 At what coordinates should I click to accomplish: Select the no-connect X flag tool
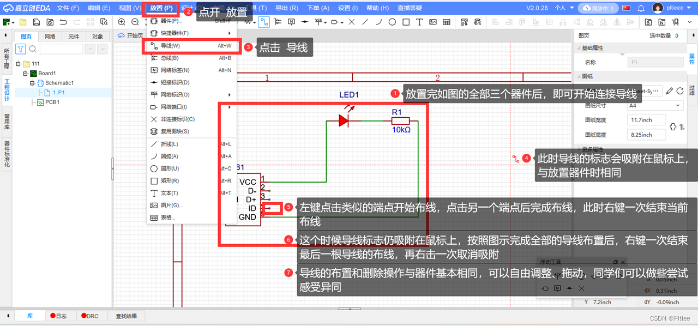pyautogui.click(x=351, y=22)
